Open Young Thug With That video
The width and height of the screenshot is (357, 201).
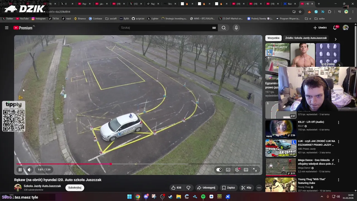[x=312, y=181]
